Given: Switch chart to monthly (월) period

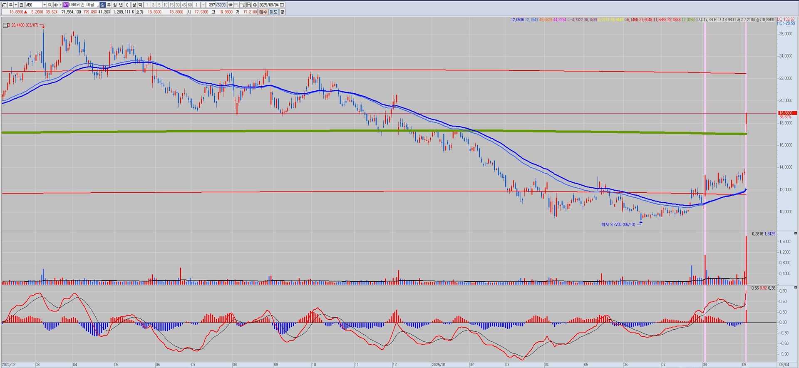Looking at the screenshot, I should (115, 5).
